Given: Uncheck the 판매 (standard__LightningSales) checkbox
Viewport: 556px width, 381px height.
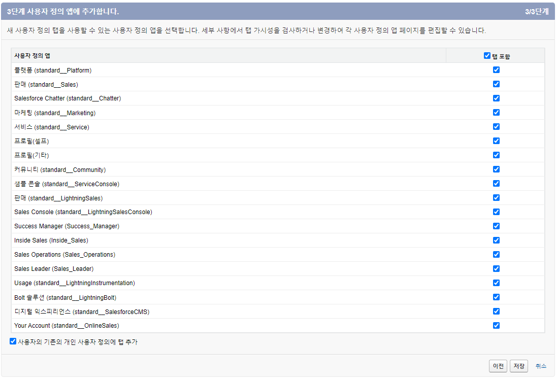Looking at the screenshot, I should 496,197.
